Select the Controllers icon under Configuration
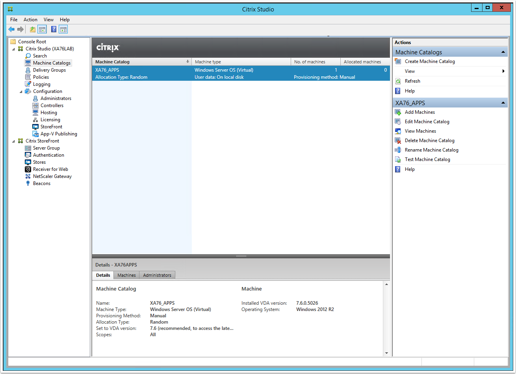Screen dimensions: 516x374 point(35,106)
